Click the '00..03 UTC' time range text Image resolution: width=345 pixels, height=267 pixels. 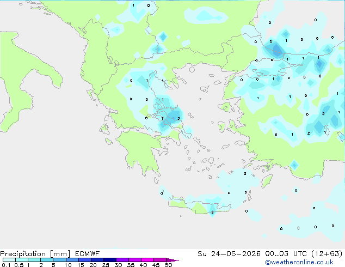pyautogui.click(x=286, y=254)
